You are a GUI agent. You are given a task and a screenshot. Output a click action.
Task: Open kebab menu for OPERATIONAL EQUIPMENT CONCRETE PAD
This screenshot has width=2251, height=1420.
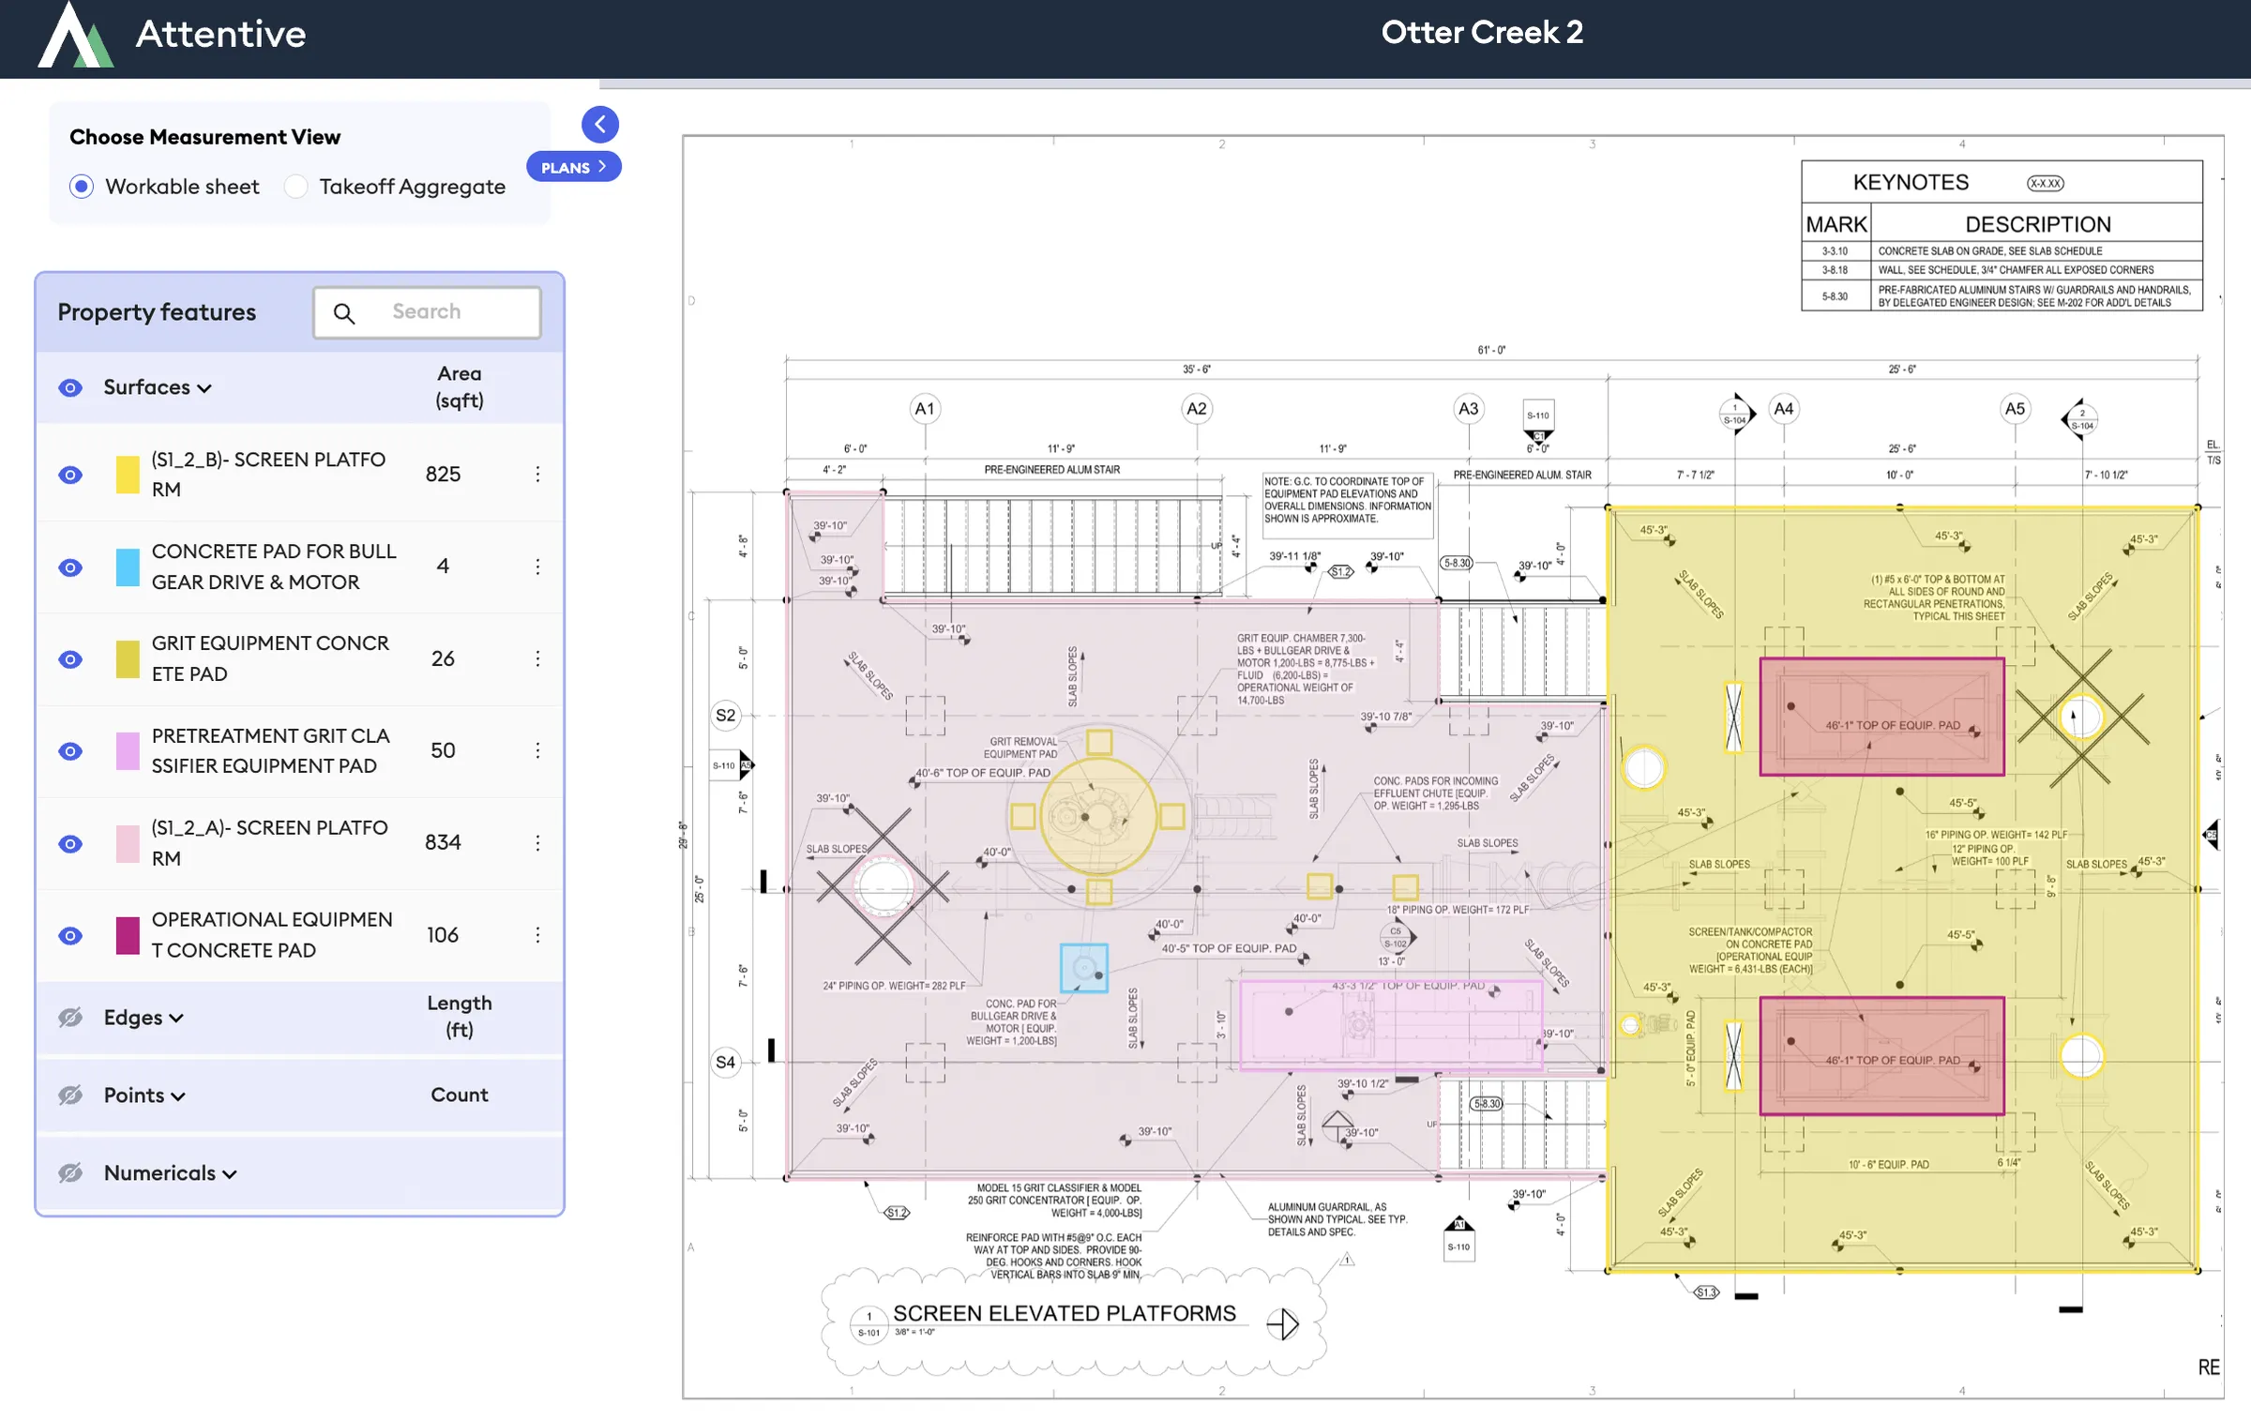[537, 935]
